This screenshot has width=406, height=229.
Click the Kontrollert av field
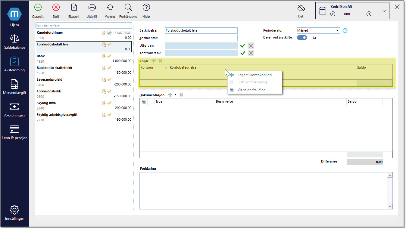pos(201,53)
